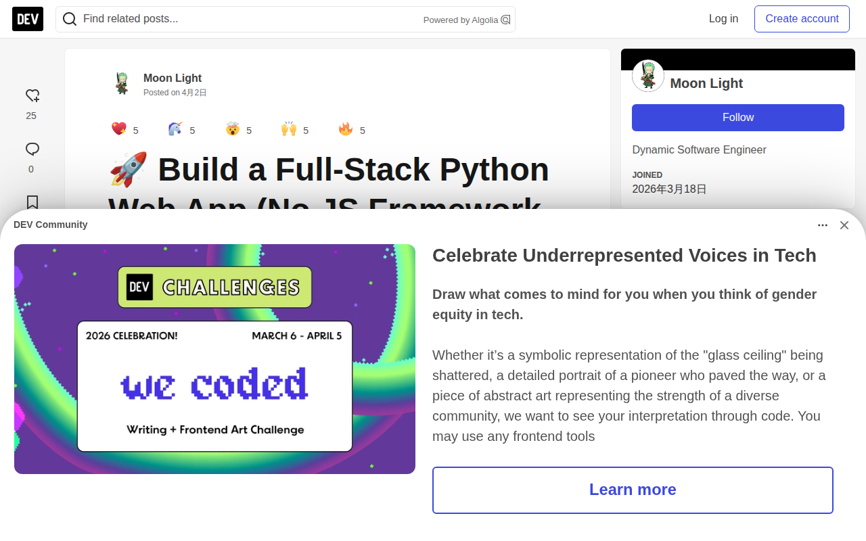Image resolution: width=866 pixels, height=541 pixels.
Task: Click the heart-plus reaction icon
Action: (x=32, y=95)
